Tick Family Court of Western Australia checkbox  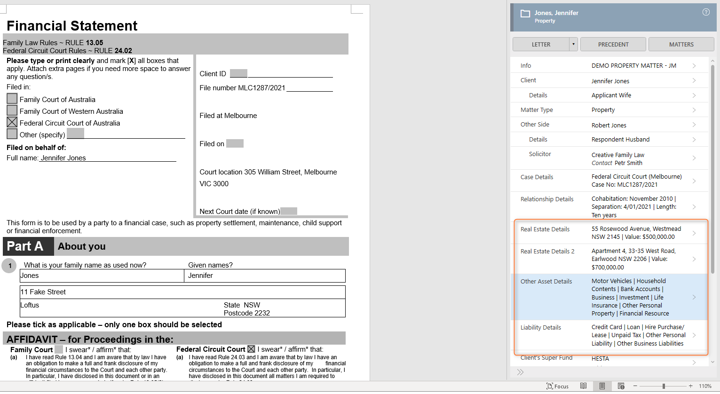point(12,110)
